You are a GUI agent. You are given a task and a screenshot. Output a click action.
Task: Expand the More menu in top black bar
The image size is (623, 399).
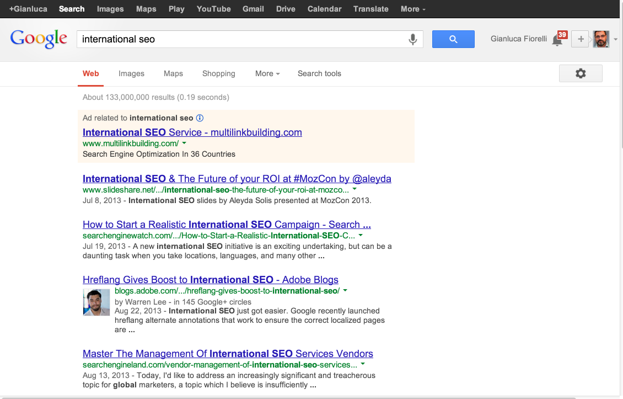click(413, 9)
